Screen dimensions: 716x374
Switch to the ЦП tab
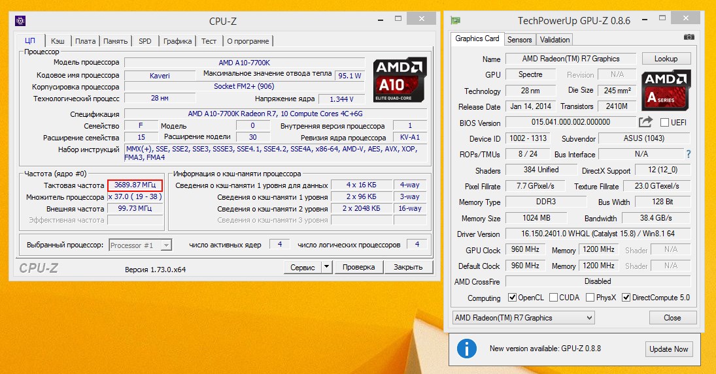(x=30, y=40)
